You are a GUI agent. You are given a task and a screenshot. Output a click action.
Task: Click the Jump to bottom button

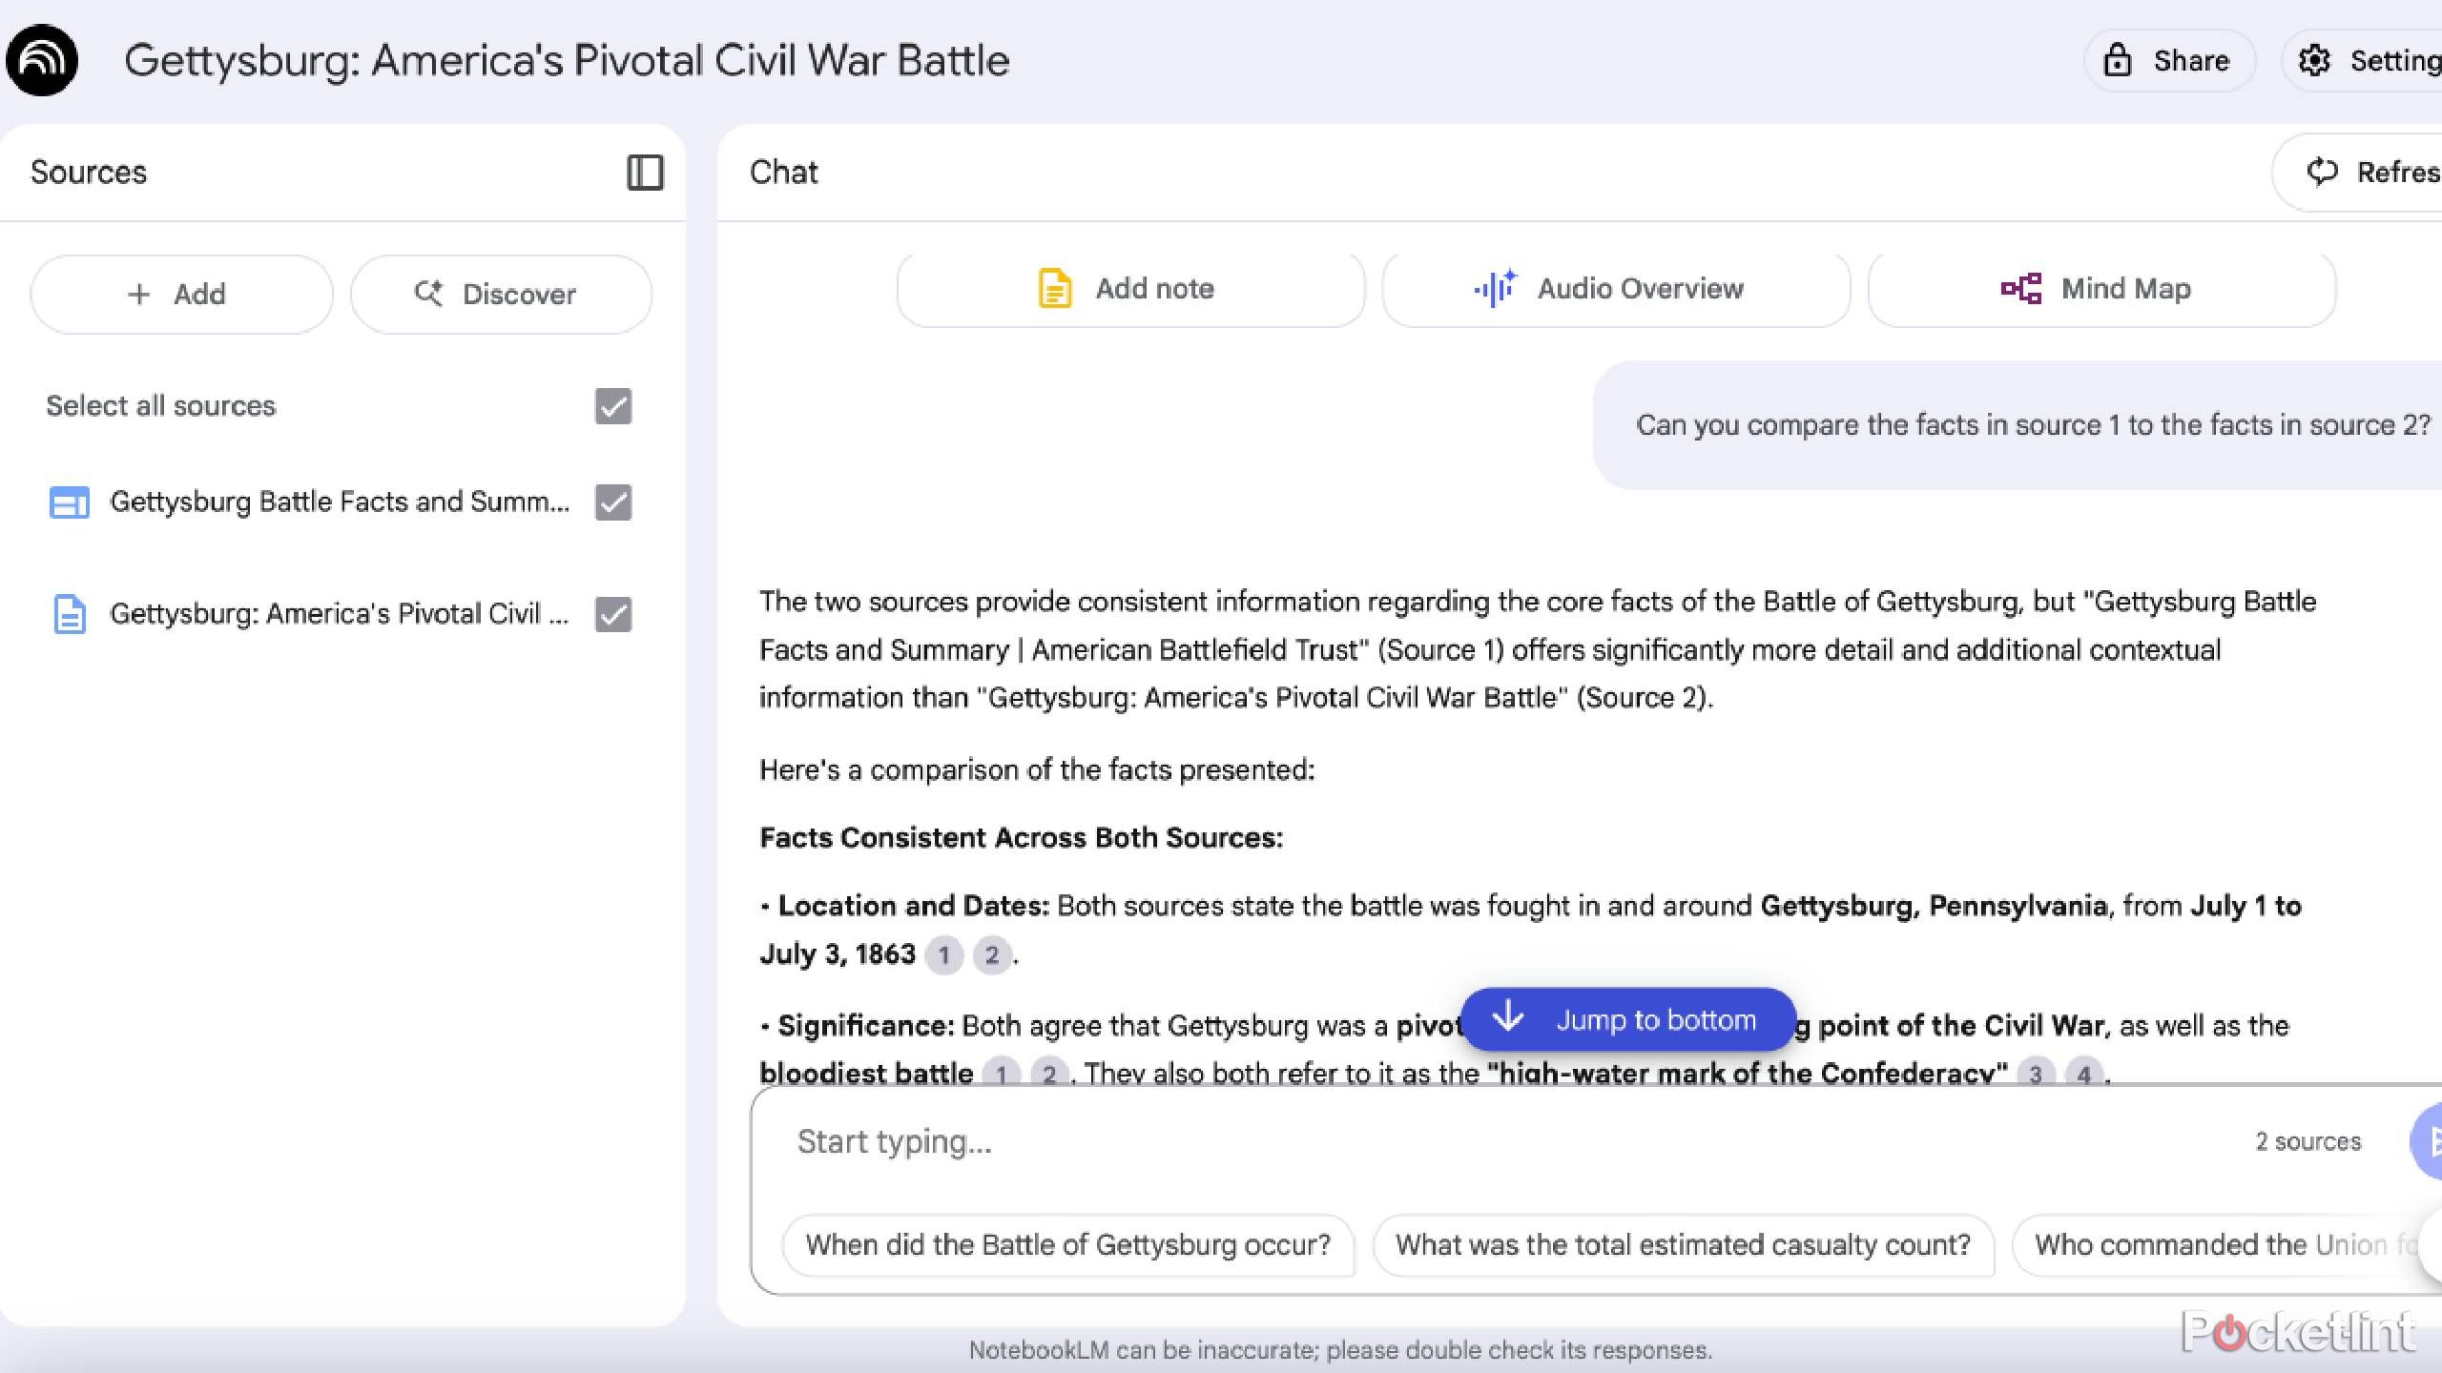pos(1628,1019)
